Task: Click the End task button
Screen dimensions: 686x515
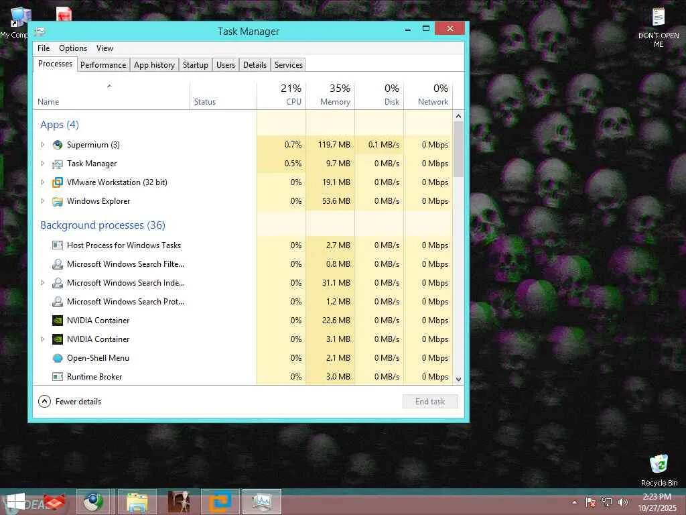Action: [430, 402]
